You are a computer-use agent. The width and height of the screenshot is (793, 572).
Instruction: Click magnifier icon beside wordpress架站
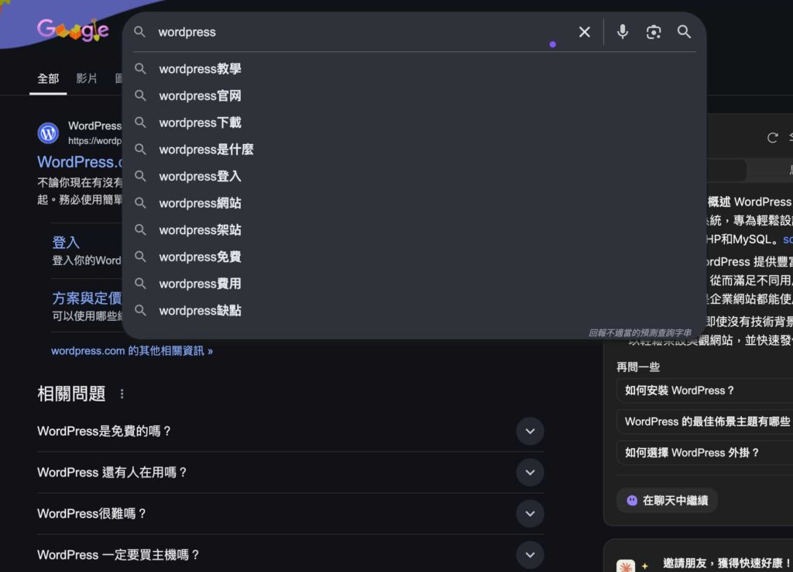point(140,229)
